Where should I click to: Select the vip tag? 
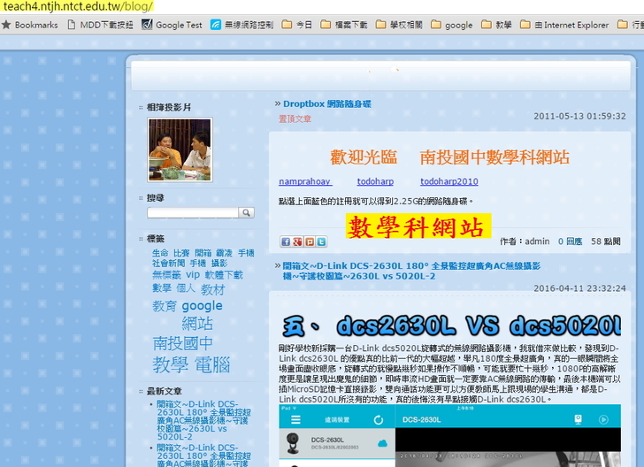[193, 274]
